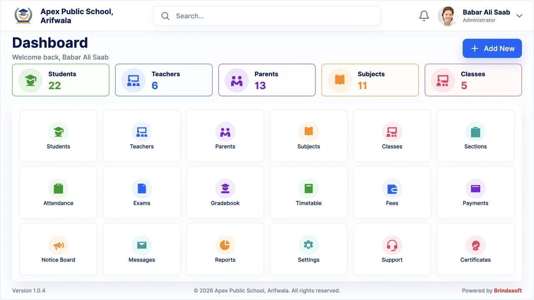Open the Reports pie chart icon
534x300 pixels.
tap(225, 245)
